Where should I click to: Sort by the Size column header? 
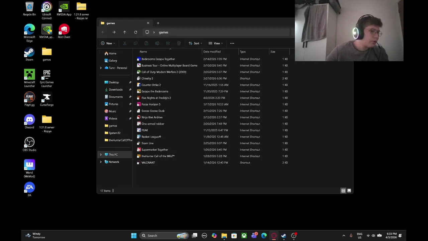[279, 52]
